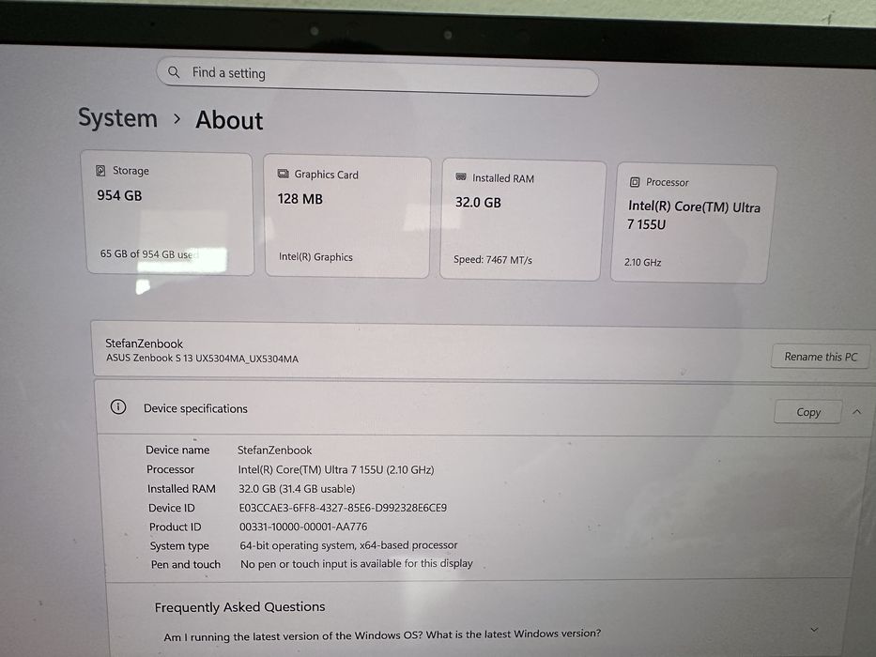Copy the device specifications
The width and height of the screenshot is (876, 657).
pos(807,412)
